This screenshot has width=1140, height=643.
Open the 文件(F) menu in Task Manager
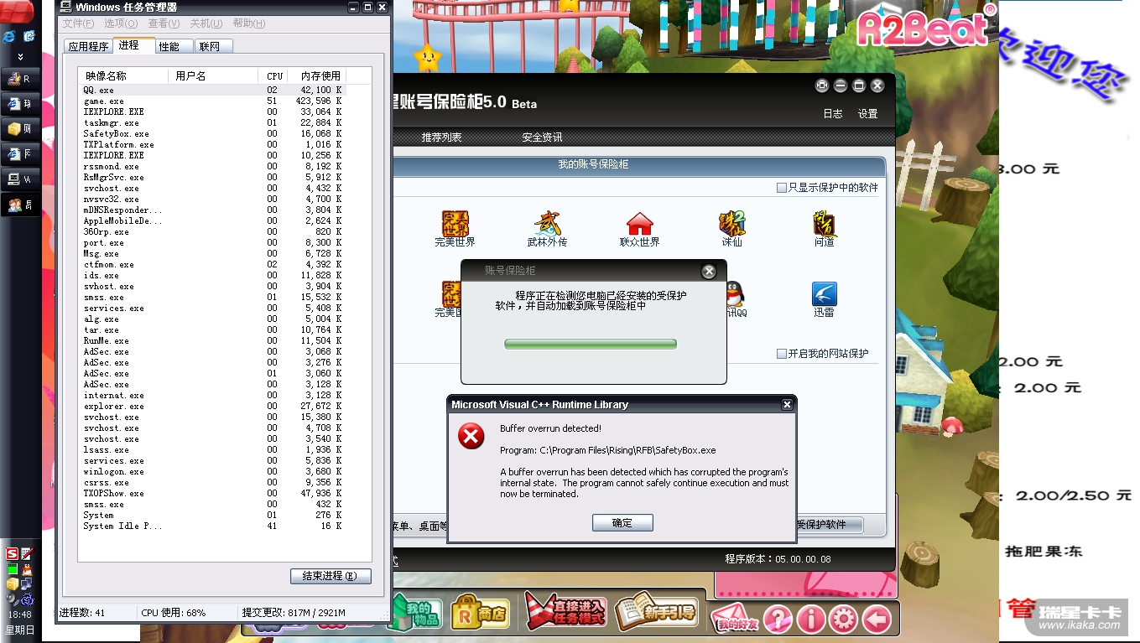point(80,23)
